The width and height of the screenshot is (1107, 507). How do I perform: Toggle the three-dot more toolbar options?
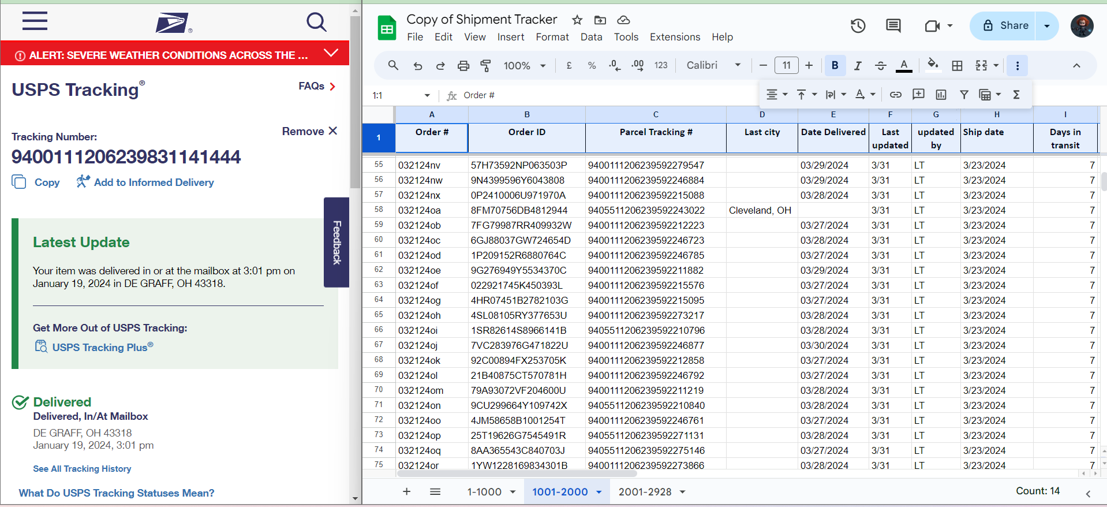click(1018, 66)
